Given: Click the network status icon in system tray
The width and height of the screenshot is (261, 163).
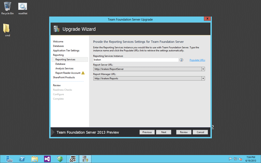Looking at the screenshot, I should [235, 159].
